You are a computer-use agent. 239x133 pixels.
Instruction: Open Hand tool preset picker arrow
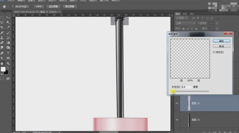click(8, 6)
